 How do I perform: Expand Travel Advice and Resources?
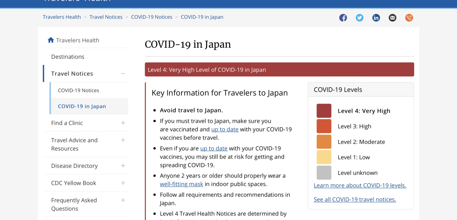[x=123, y=140]
